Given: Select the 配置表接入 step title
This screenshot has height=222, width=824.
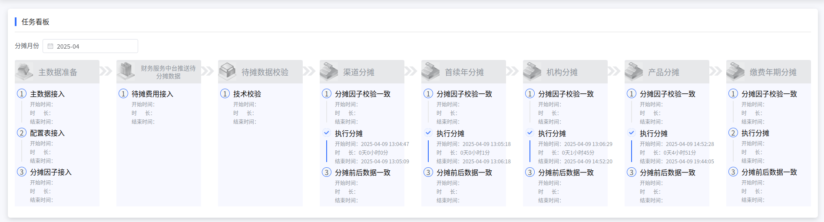Looking at the screenshot, I should pos(47,133).
